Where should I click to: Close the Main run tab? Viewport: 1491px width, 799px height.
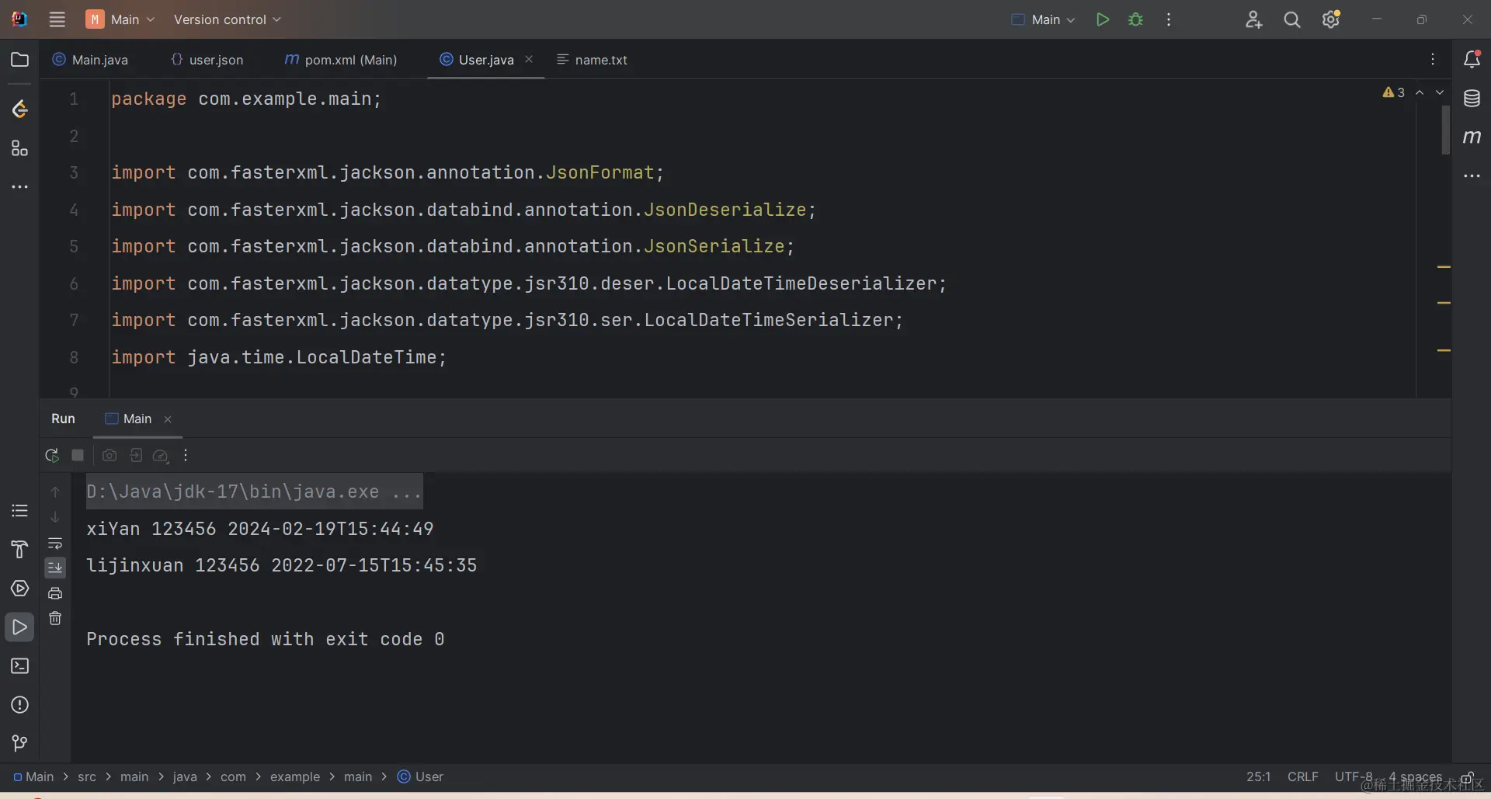coord(168,419)
